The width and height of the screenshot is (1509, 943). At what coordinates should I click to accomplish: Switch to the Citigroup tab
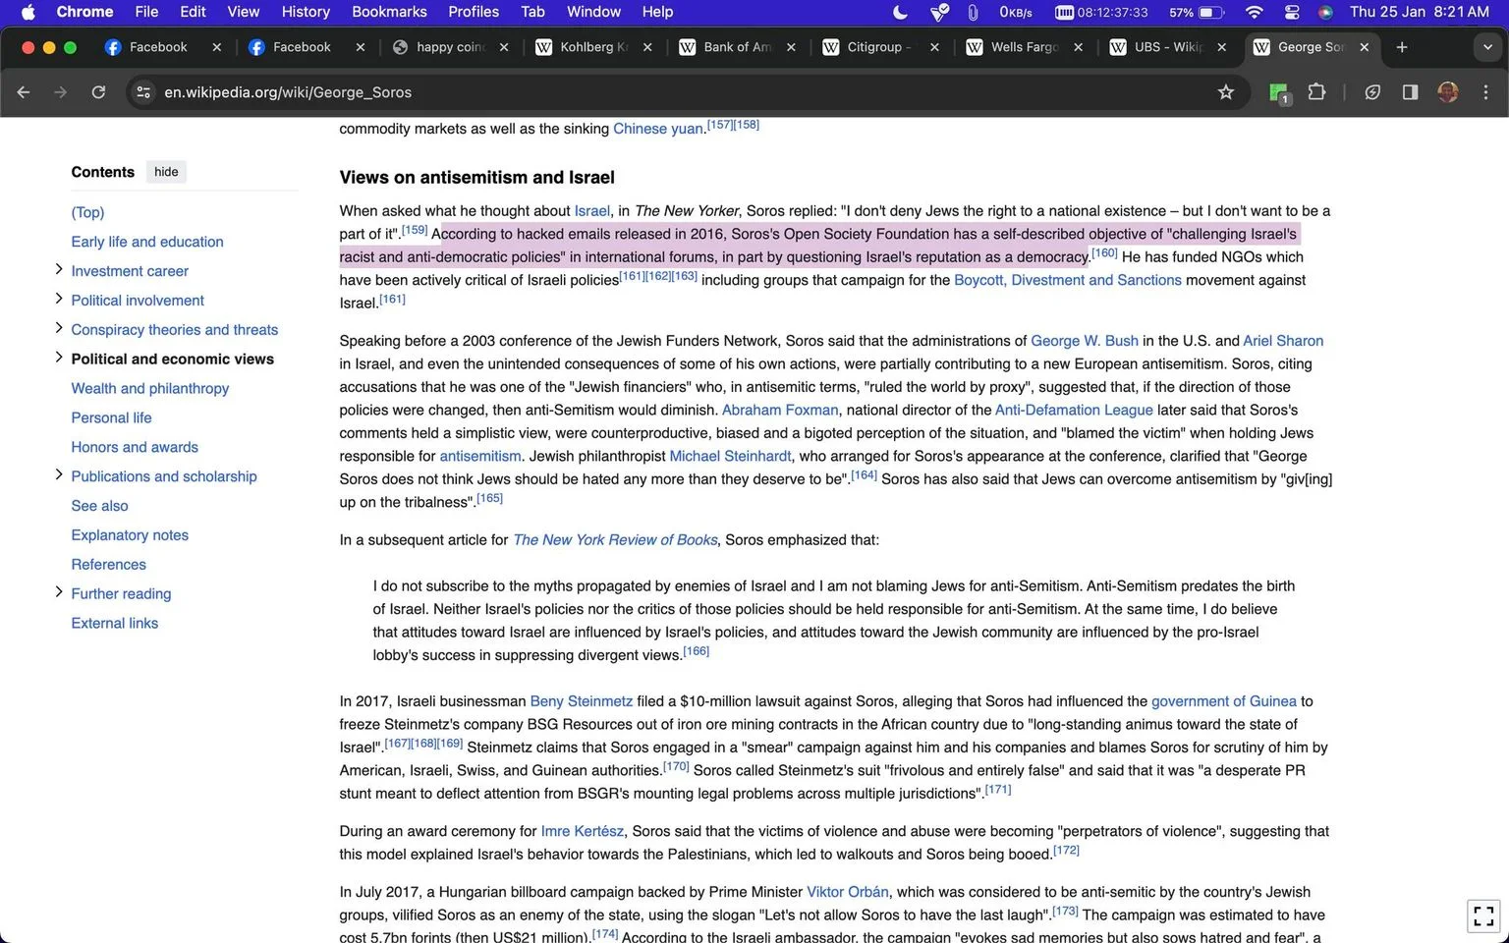click(x=880, y=47)
